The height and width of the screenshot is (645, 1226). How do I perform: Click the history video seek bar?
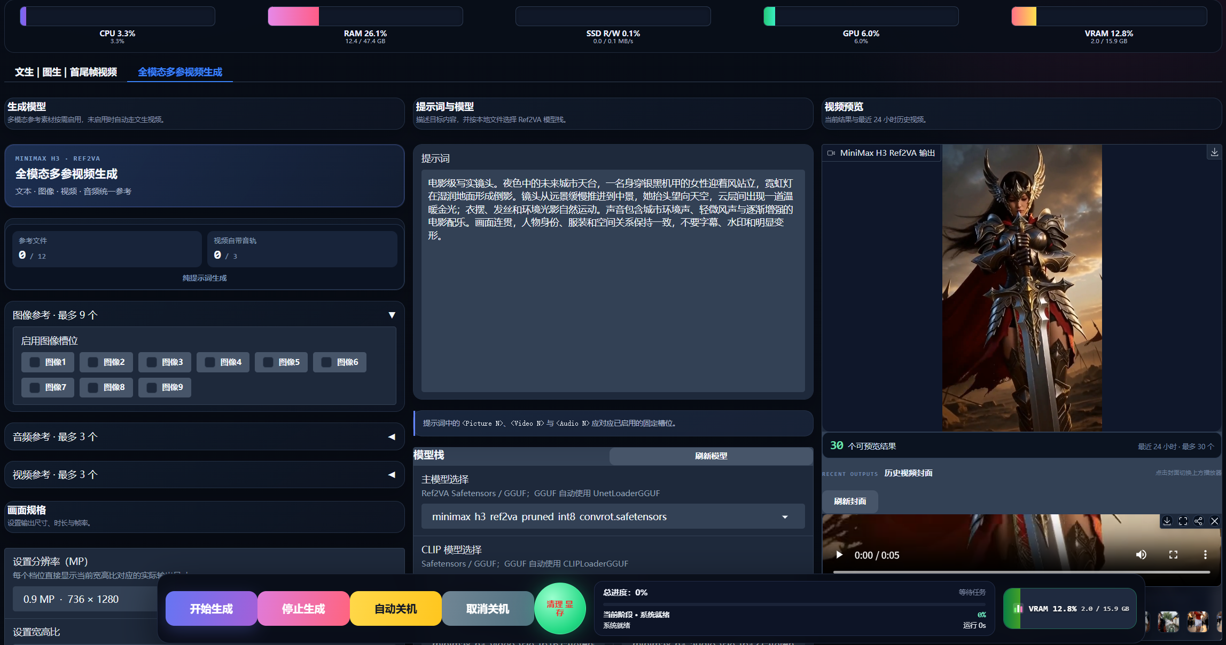1021,572
